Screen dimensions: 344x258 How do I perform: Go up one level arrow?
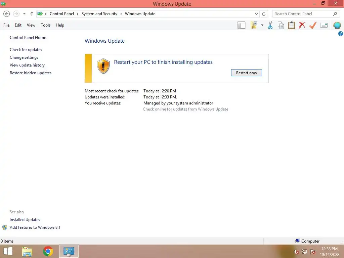(32, 14)
